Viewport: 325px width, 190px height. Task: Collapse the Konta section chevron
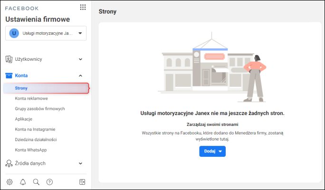click(80, 76)
